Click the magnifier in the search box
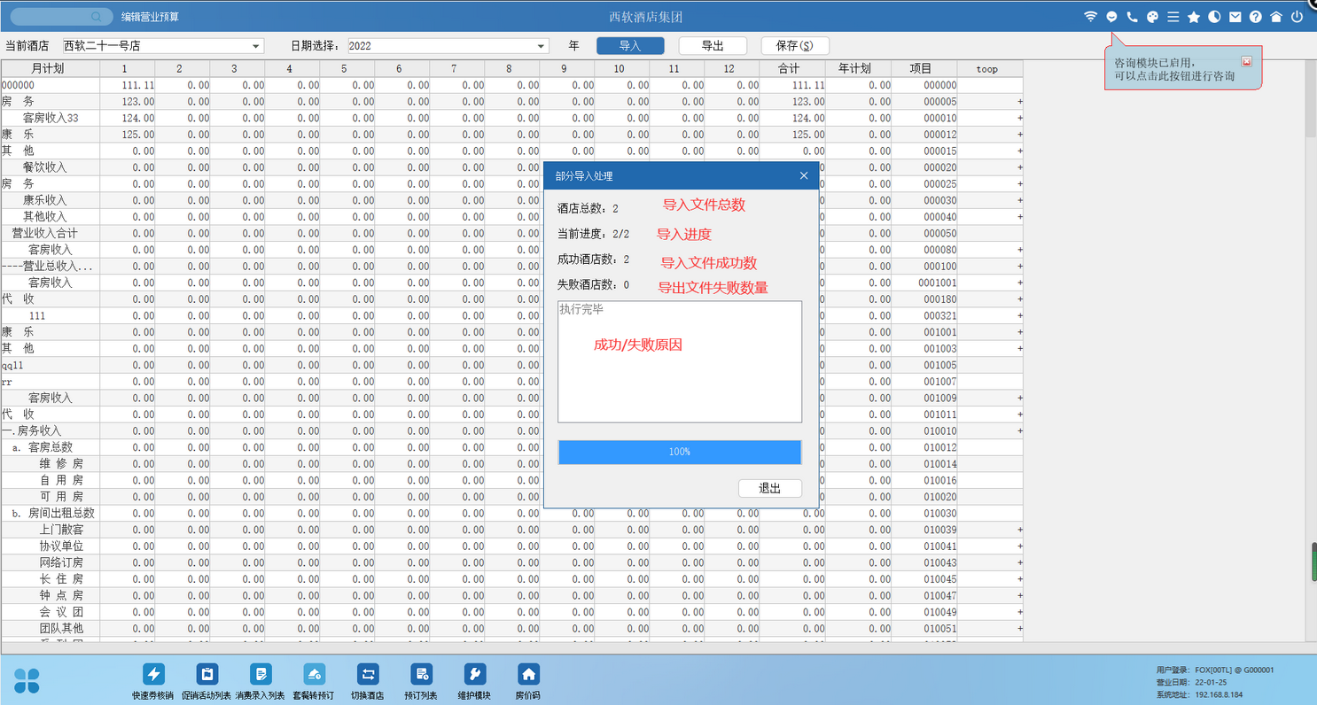The image size is (1317, 705). [x=97, y=17]
